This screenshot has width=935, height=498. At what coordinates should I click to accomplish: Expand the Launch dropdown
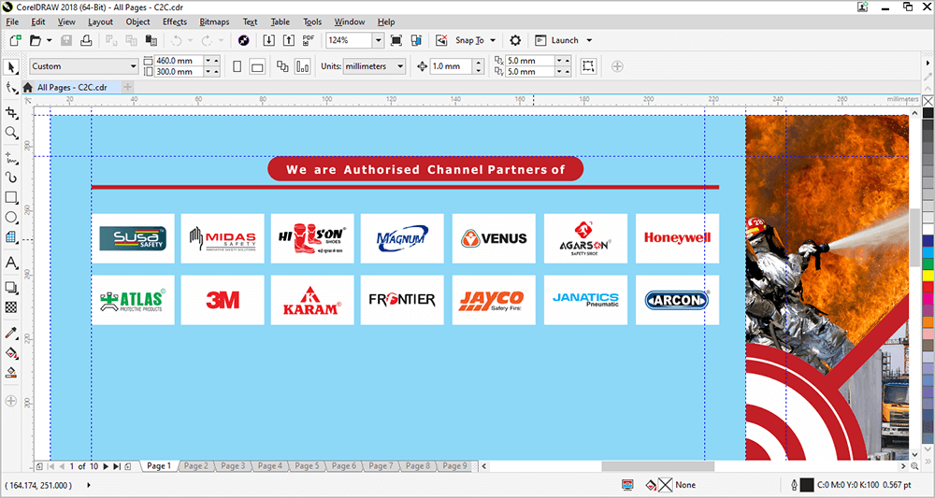point(589,40)
